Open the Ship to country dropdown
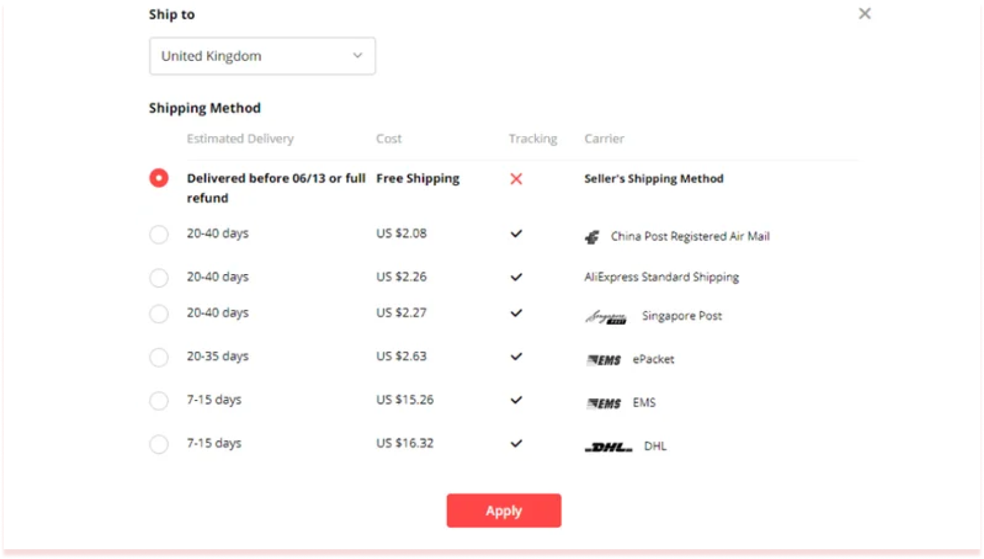The width and height of the screenshot is (984, 559). (262, 56)
